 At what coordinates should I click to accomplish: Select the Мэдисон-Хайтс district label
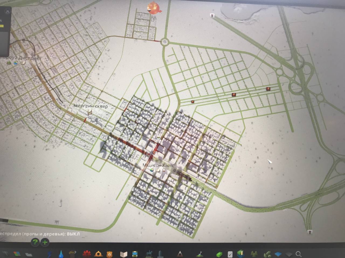(158, 165)
